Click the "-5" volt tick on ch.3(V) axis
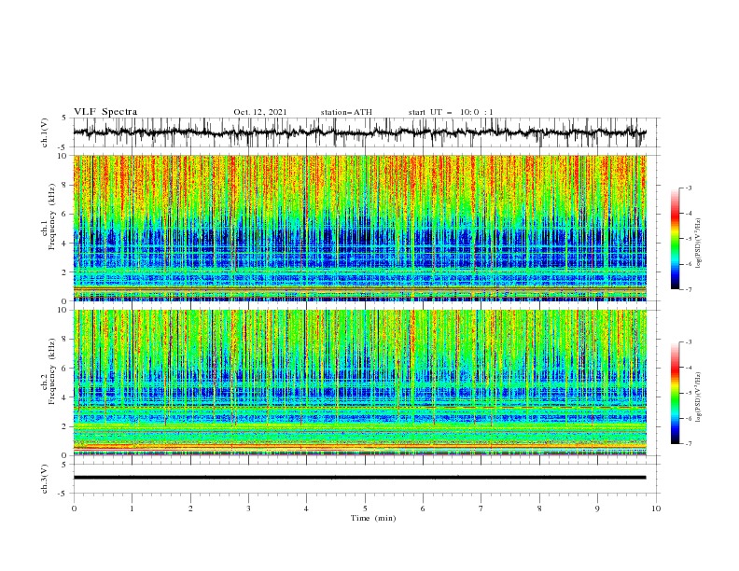This screenshot has height=571, width=739. [63, 494]
